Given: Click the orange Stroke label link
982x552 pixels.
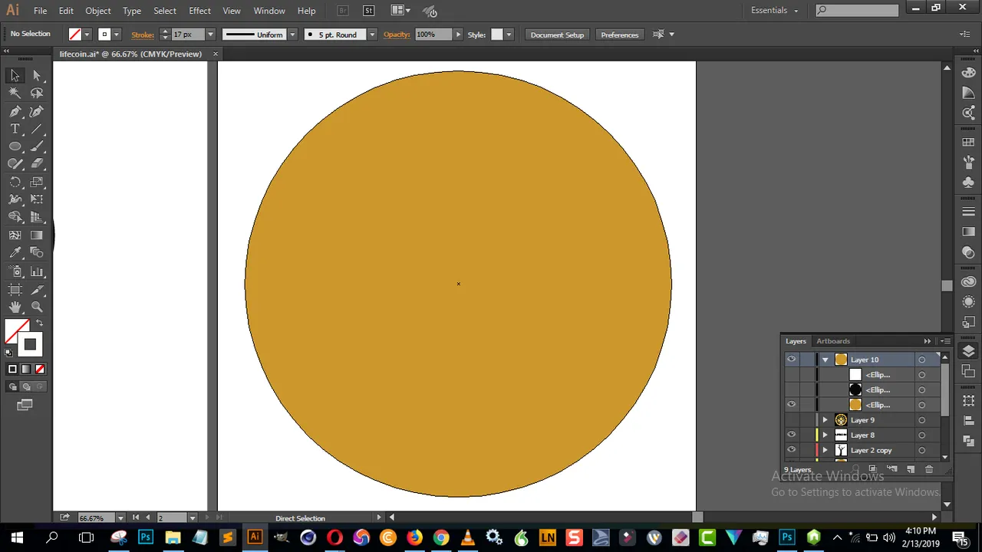Looking at the screenshot, I should point(143,34).
